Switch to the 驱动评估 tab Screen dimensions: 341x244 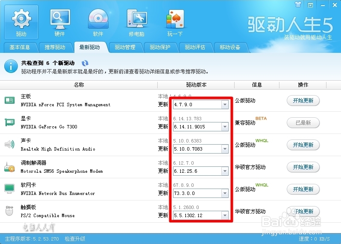point(195,47)
